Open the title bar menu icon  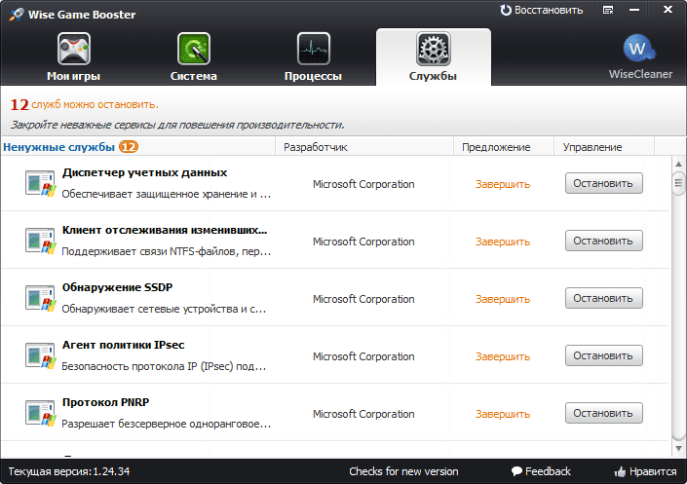pyautogui.click(x=609, y=10)
